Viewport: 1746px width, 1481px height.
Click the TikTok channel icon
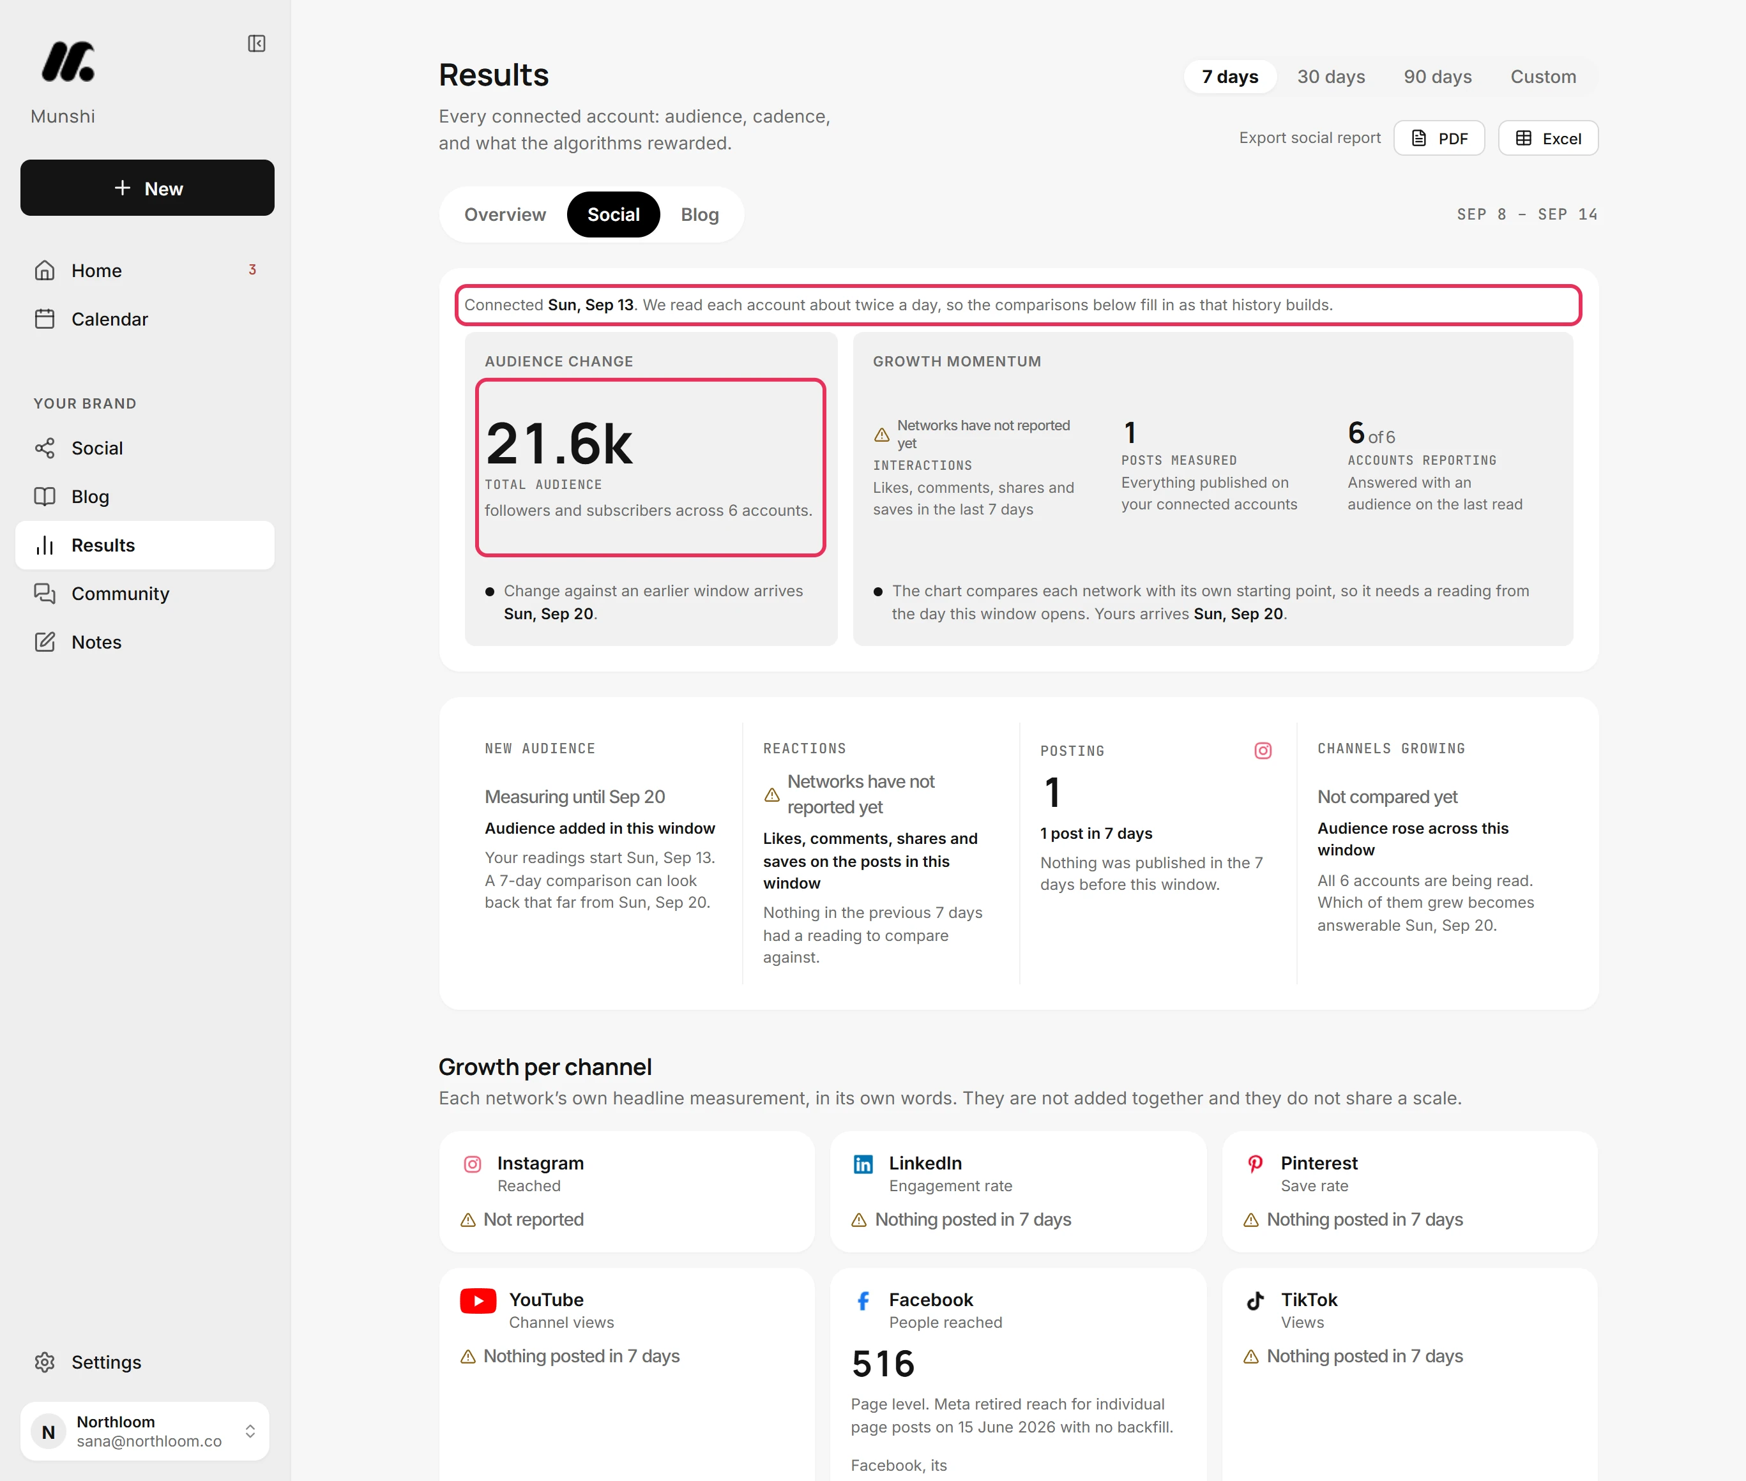pyautogui.click(x=1255, y=1300)
